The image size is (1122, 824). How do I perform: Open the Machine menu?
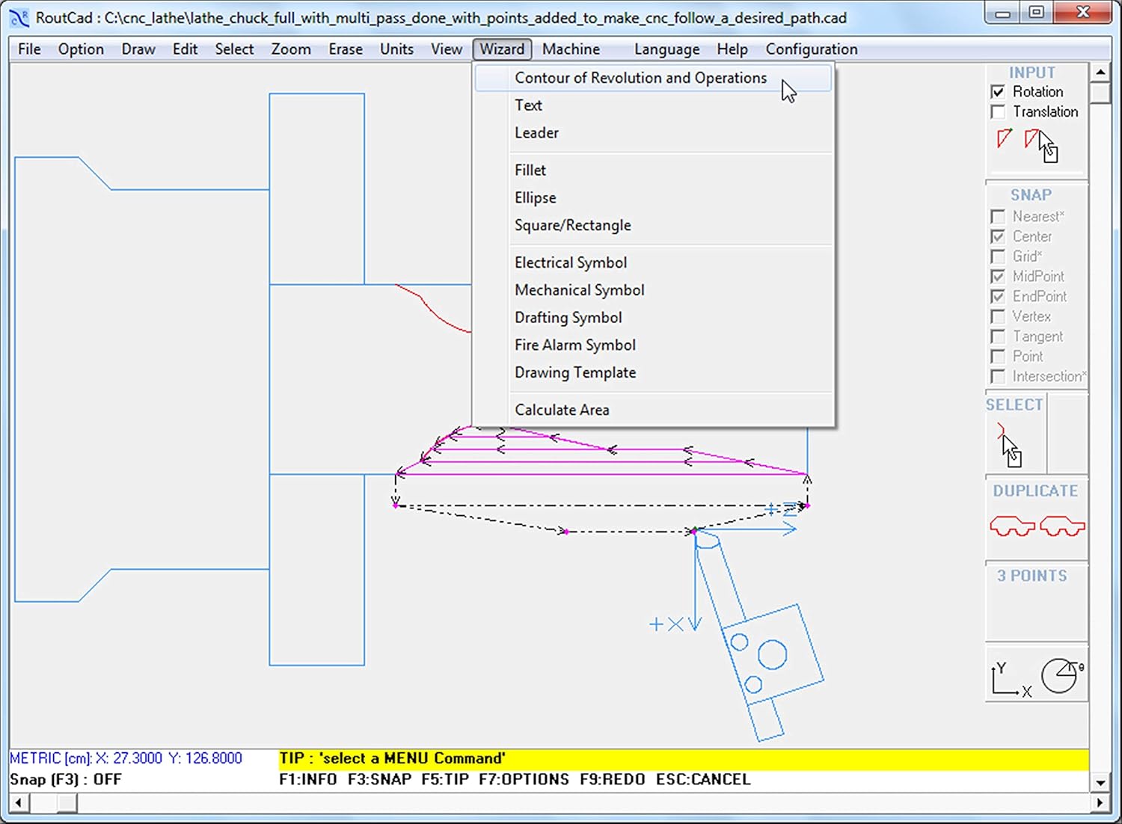570,49
